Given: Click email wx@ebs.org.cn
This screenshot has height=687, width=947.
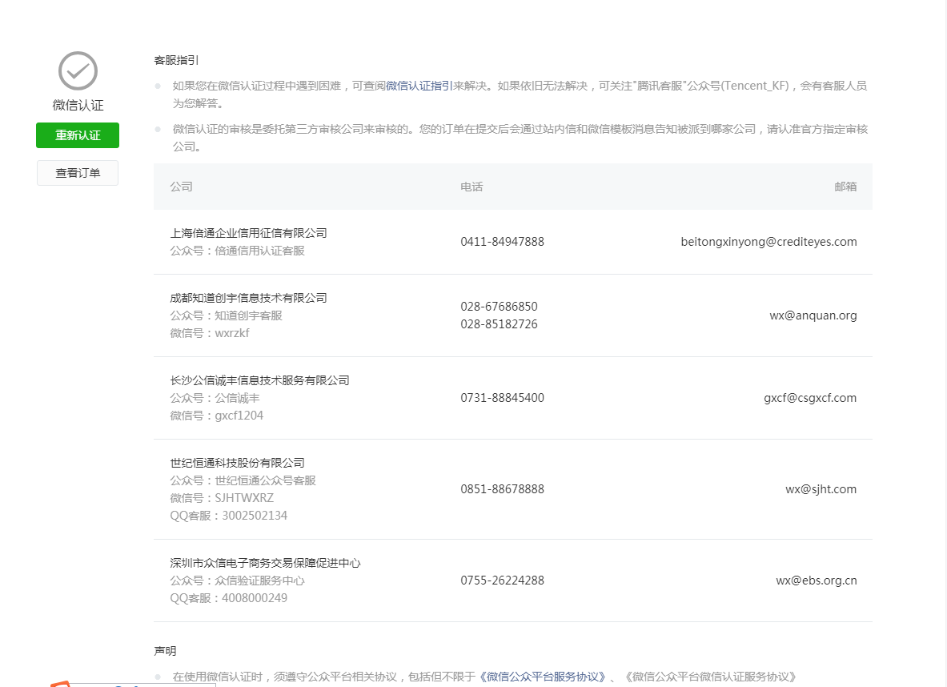Looking at the screenshot, I should (x=817, y=580).
